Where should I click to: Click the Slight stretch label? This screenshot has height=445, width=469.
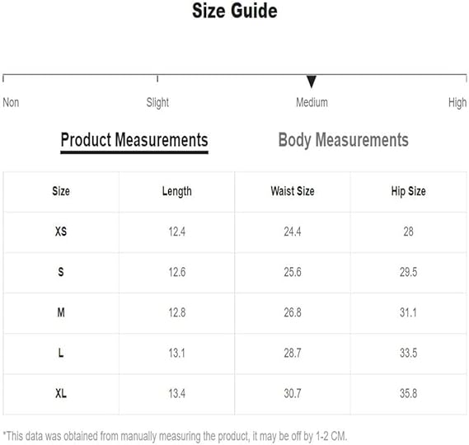coord(157,102)
